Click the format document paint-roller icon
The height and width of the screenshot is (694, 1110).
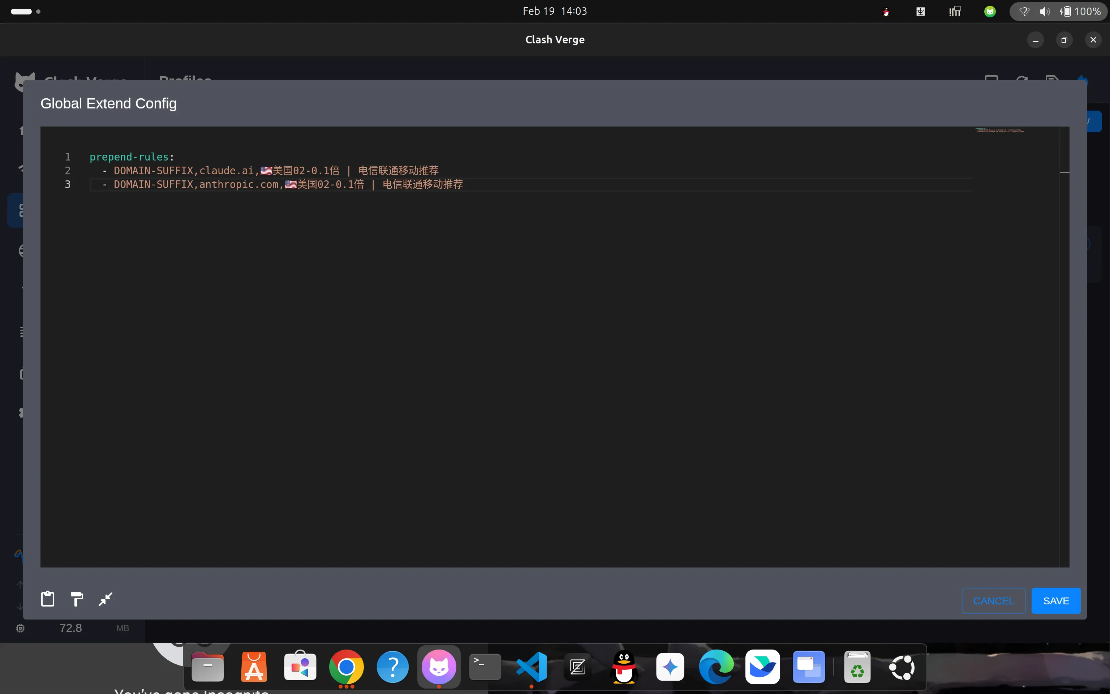coord(77,599)
